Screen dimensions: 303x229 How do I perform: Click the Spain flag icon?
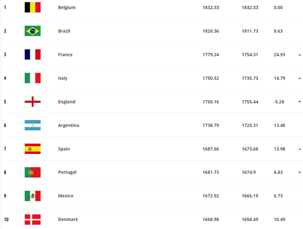[x=33, y=149]
